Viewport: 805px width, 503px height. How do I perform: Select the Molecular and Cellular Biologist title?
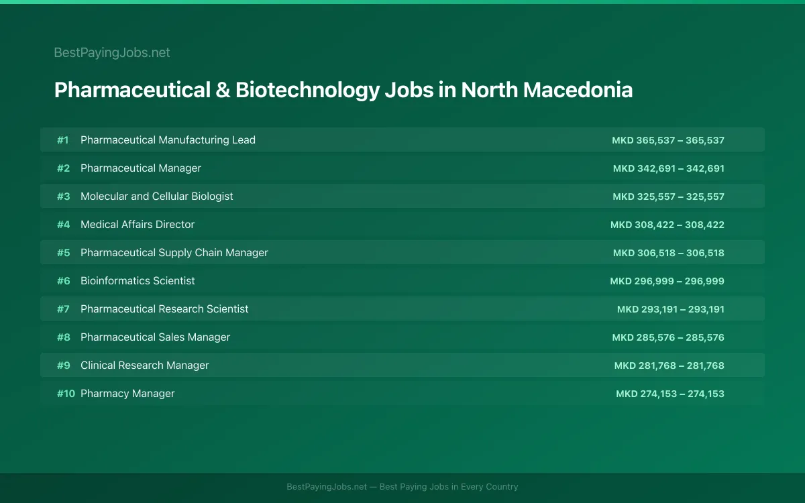coord(157,197)
